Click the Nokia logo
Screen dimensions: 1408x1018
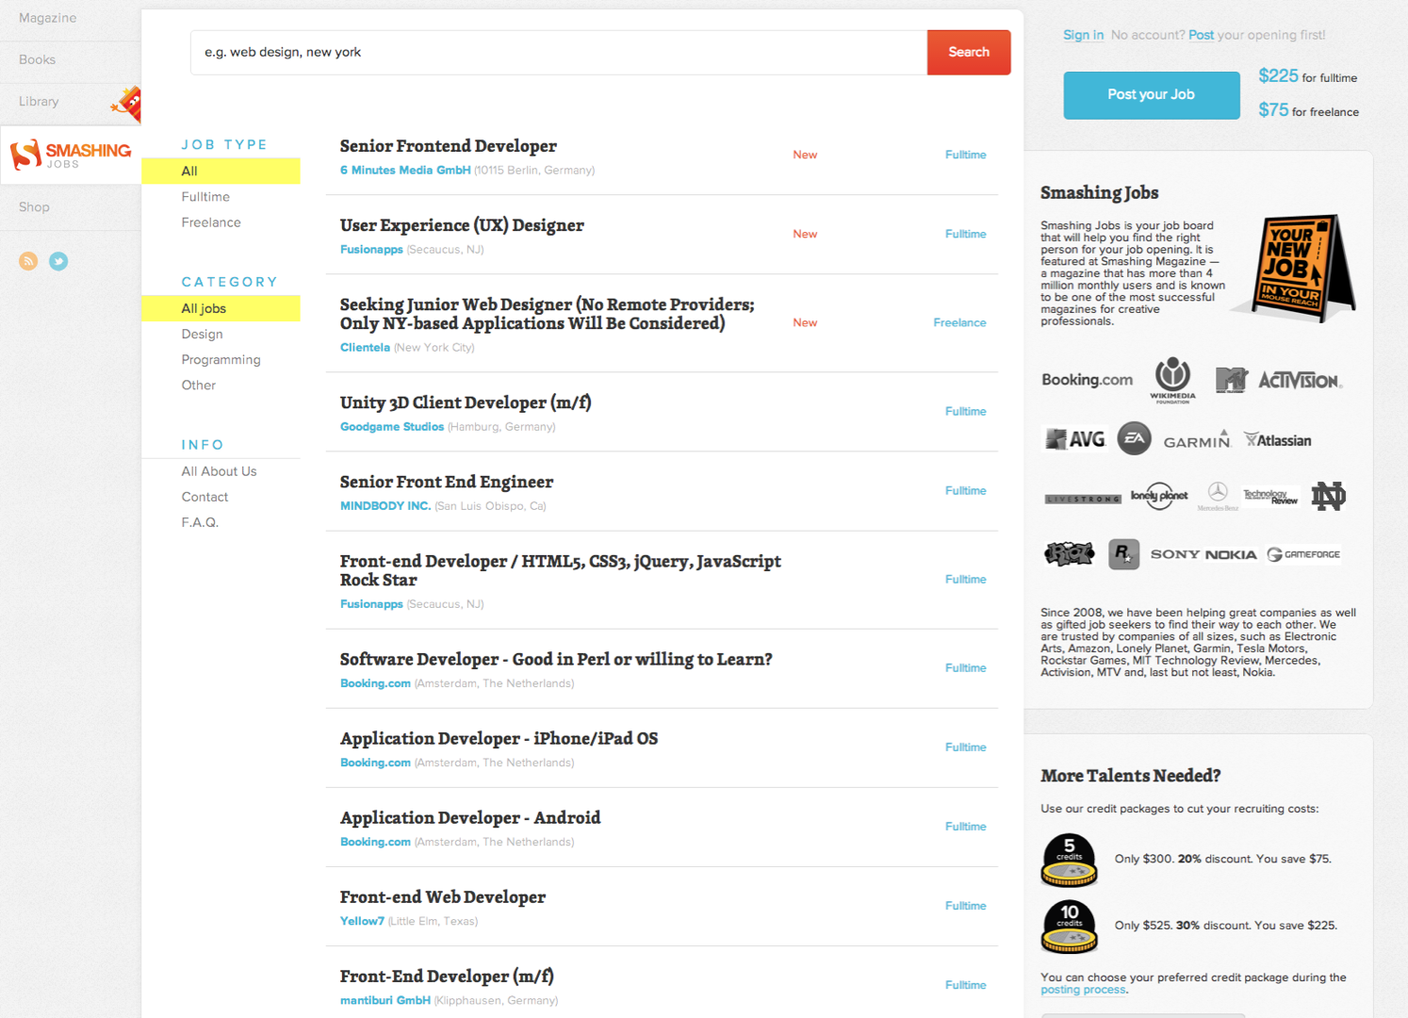point(1230,554)
